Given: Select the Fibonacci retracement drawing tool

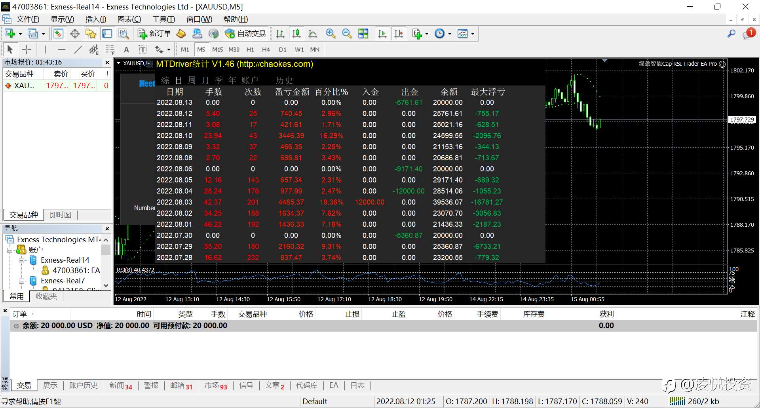Looking at the screenshot, I should point(110,49).
